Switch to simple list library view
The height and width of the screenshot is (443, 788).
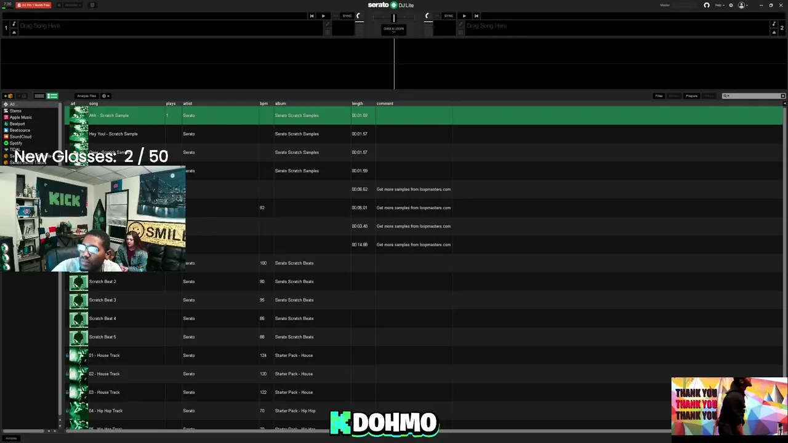39,96
